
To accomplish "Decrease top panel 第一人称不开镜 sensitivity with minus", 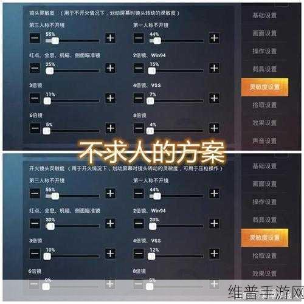I will click(x=139, y=38).
